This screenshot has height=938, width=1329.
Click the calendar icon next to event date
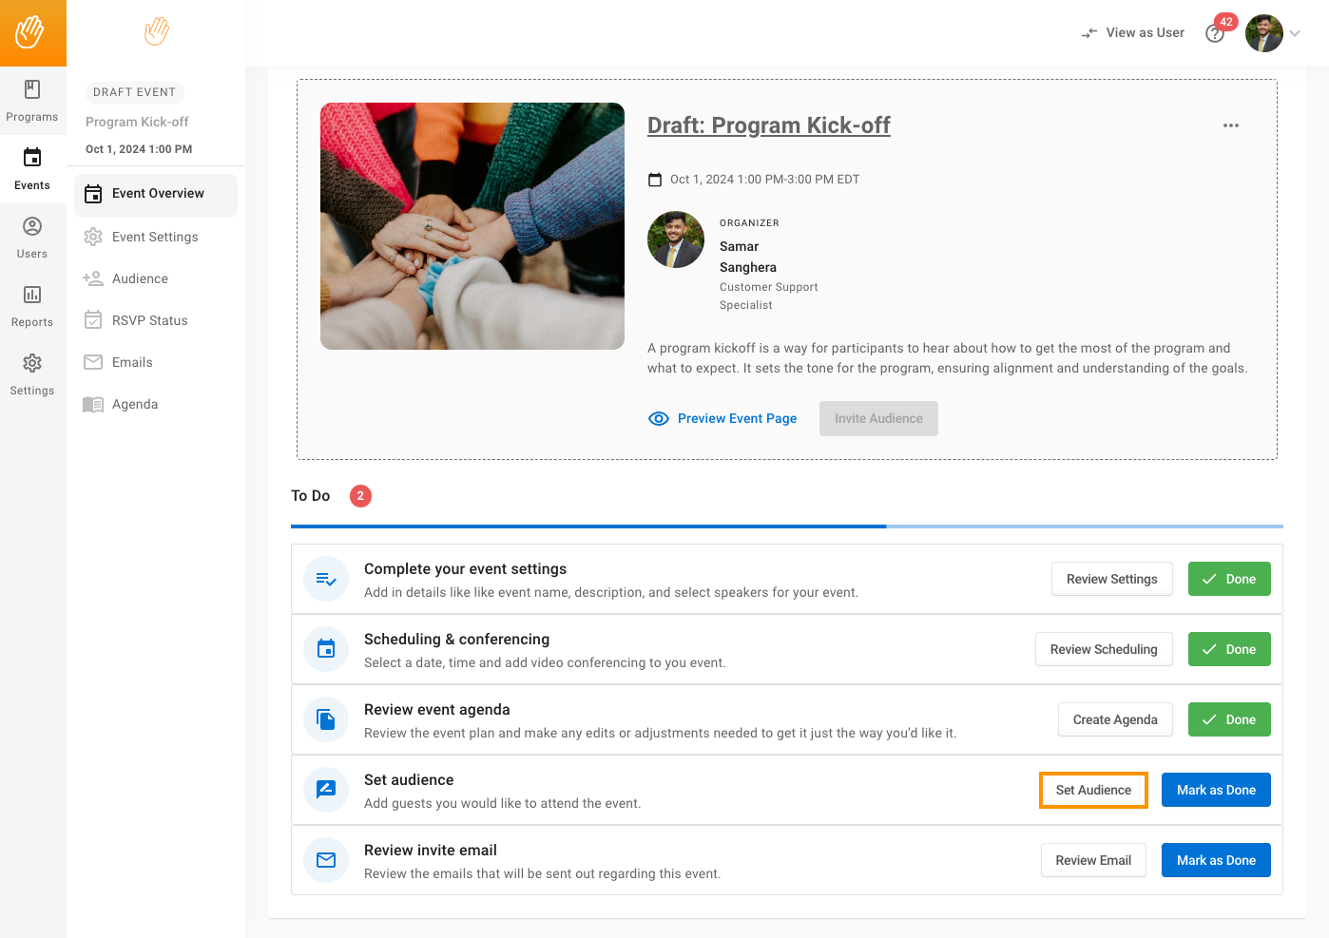(x=655, y=180)
